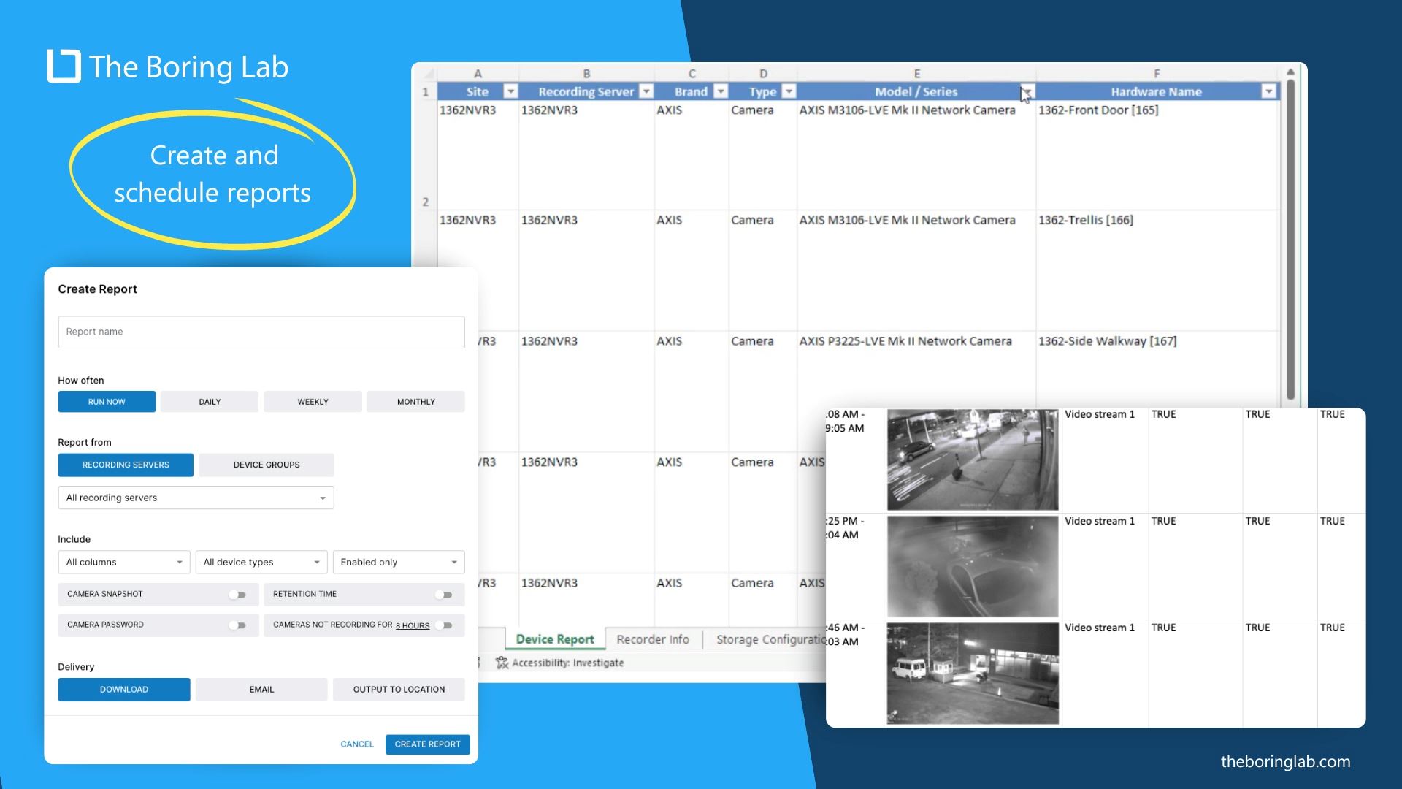Open the All recording servers dropdown
Screen dimensions: 1402x789
click(x=196, y=498)
